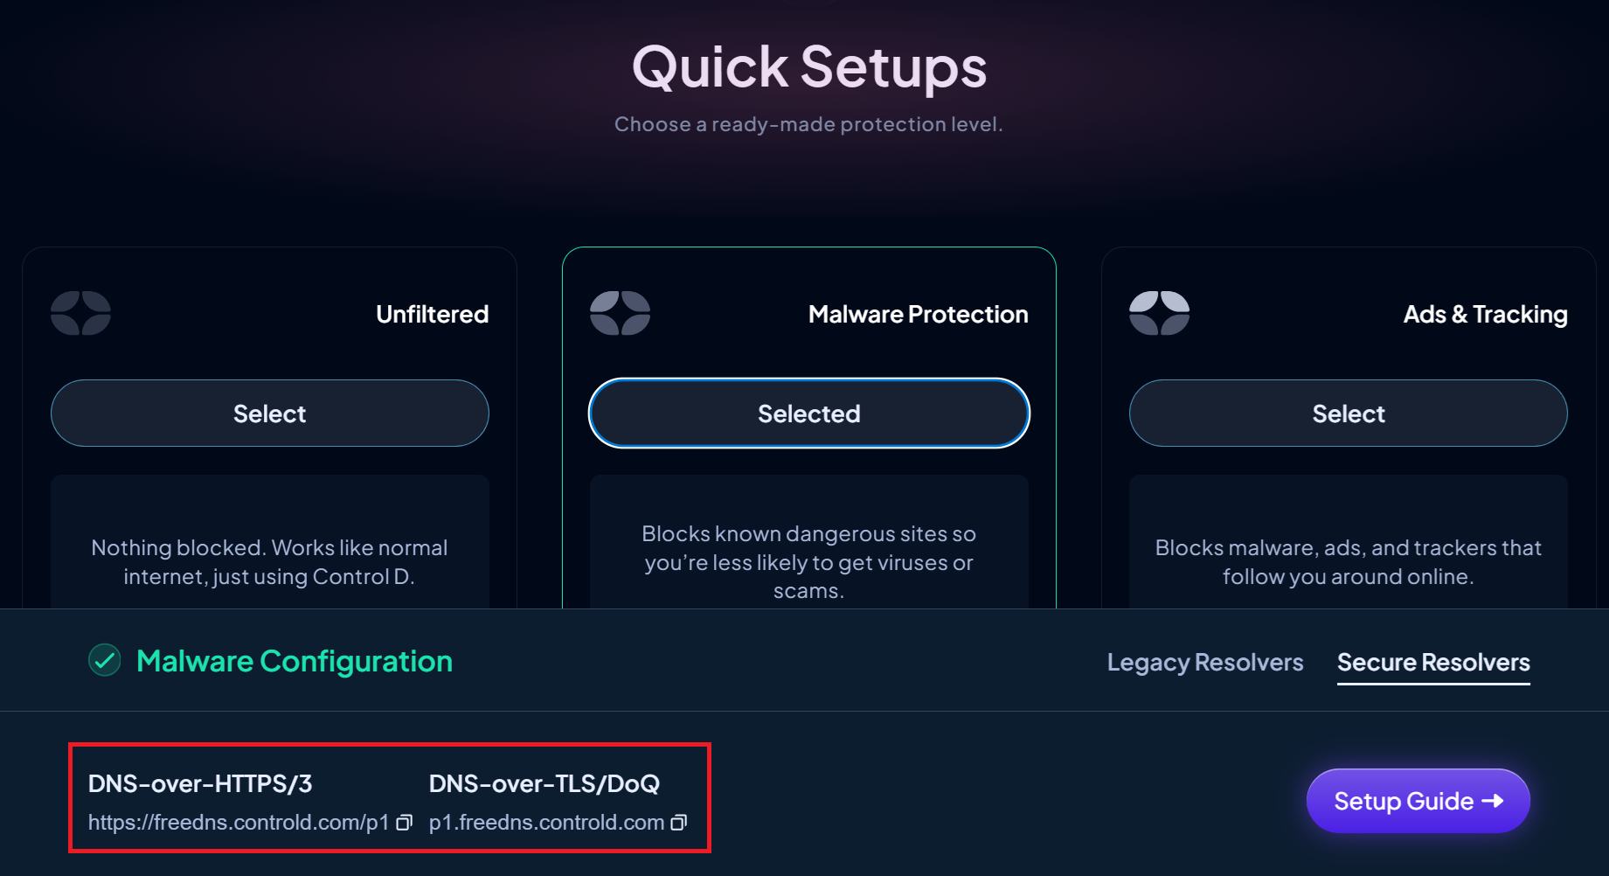
Task: Copy the DNS-over-HTTPS/3 URL with its copy icon
Action: pyautogui.click(x=404, y=823)
